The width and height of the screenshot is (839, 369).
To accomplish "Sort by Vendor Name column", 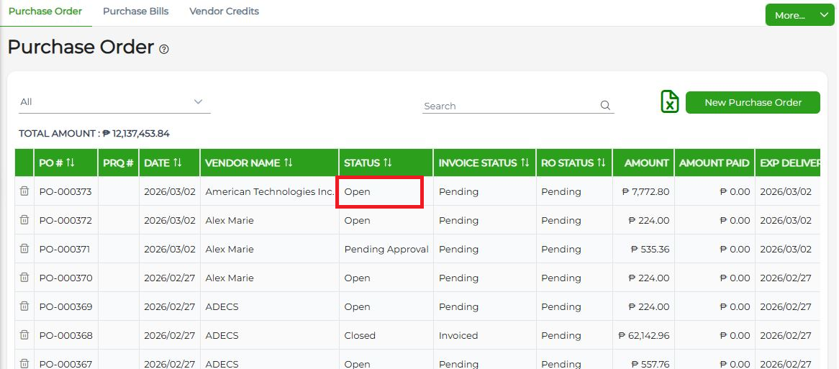I will (x=288, y=163).
